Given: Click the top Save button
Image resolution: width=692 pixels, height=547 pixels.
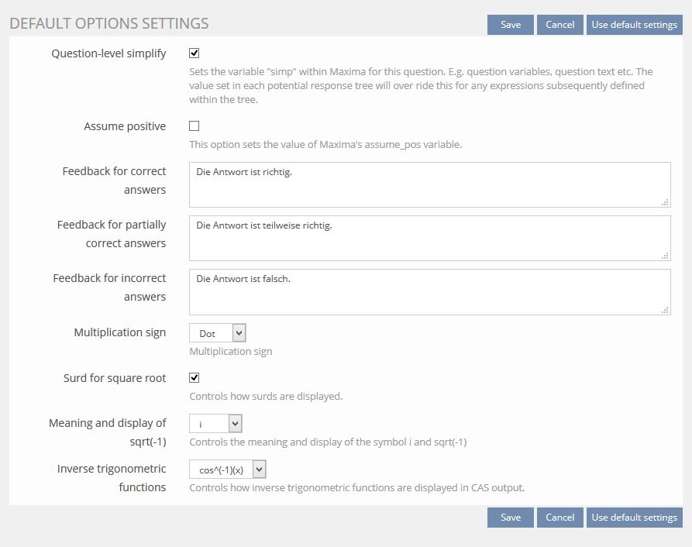Looking at the screenshot, I should pyautogui.click(x=511, y=25).
